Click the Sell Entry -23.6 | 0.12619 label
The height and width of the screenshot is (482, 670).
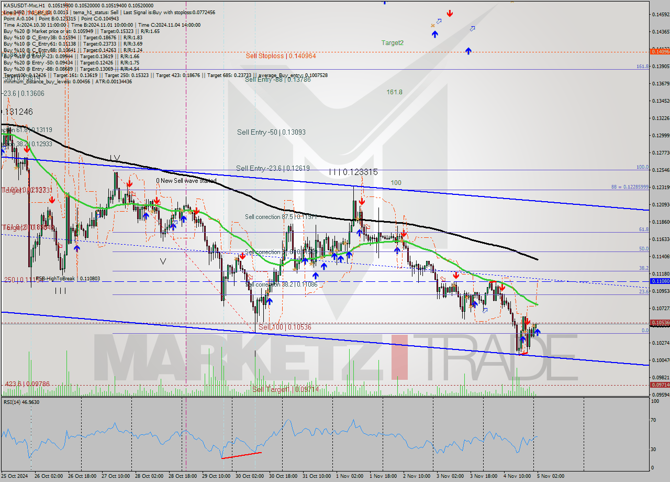pos(273,168)
